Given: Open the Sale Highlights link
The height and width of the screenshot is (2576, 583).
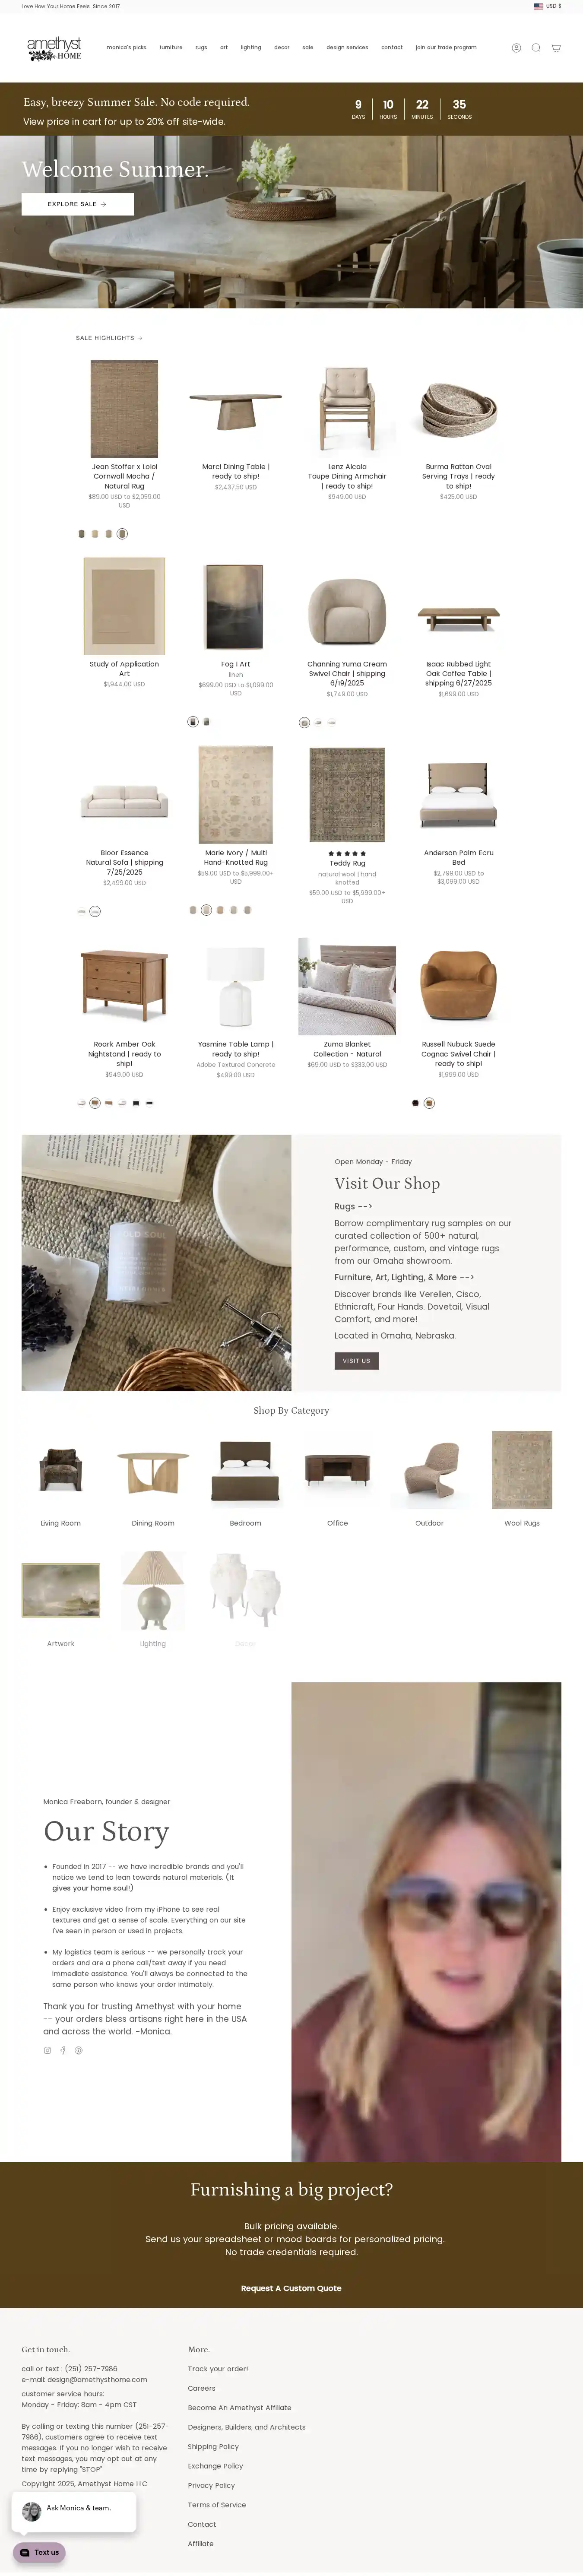Looking at the screenshot, I should point(109,338).
